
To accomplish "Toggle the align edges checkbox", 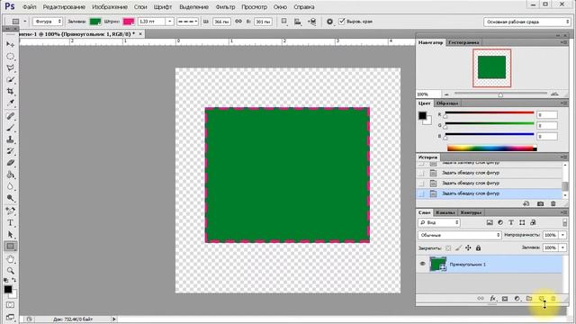I will 342,22.
